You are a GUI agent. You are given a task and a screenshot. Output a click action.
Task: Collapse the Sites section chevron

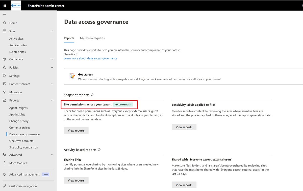pos(52,31)
